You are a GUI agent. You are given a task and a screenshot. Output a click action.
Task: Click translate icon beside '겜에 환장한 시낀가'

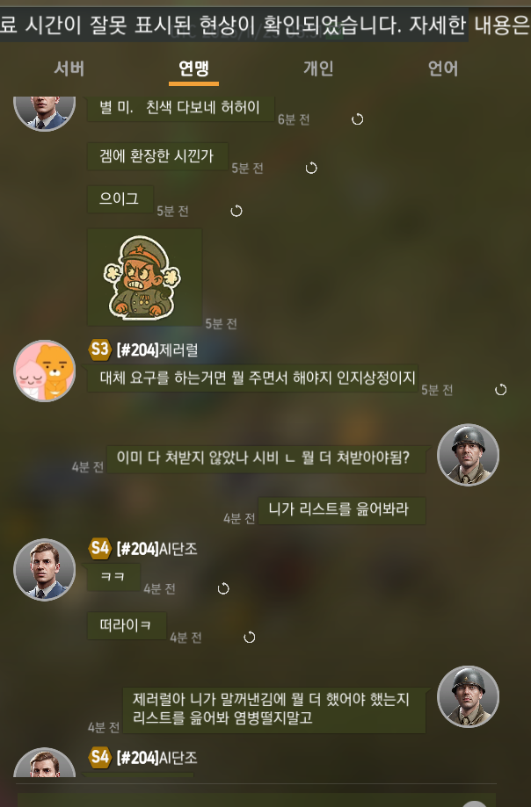click(311, 169)
